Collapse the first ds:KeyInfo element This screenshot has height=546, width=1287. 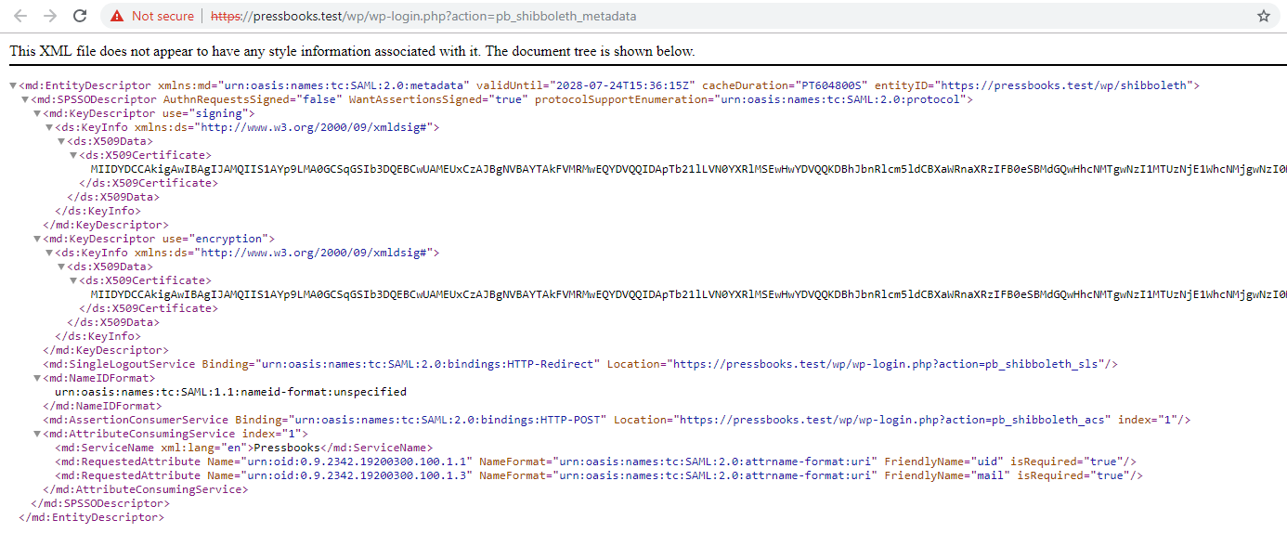pyautogui.click(x=50, y=126)
